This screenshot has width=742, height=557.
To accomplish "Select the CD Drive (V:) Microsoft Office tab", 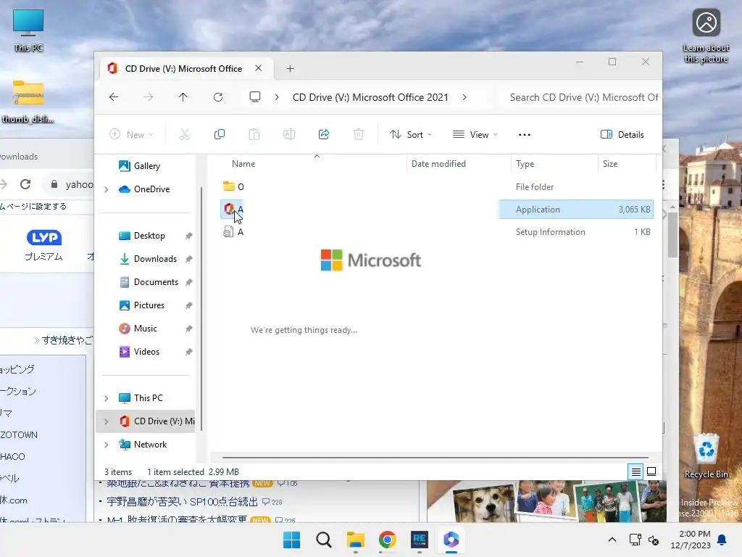I will (x=183, y=69).
